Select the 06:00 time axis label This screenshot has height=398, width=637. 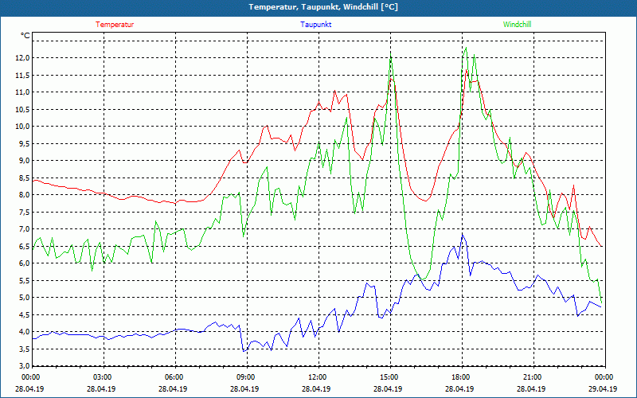(x=174, y=377)
